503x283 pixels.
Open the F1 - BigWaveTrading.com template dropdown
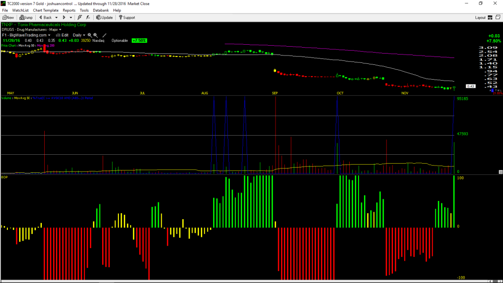(27, 35)
